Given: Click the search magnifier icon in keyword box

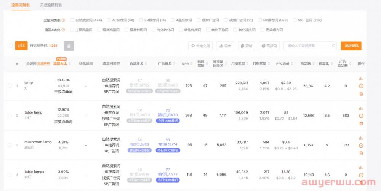Looking at the screenshot, I should click(334, 46).
